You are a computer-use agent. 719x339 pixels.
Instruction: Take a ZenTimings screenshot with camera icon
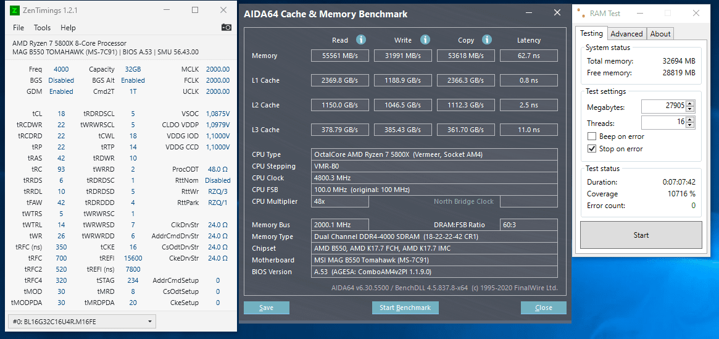pyautogui.click(x=227, y=28)
